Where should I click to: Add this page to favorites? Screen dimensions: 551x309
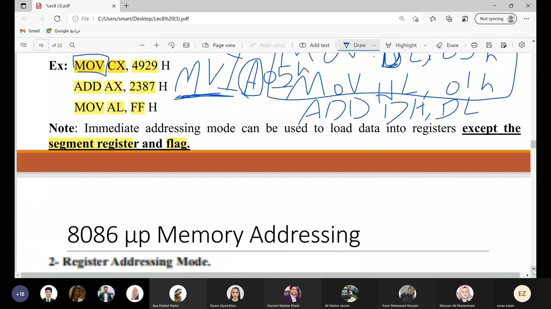[415, 19]
